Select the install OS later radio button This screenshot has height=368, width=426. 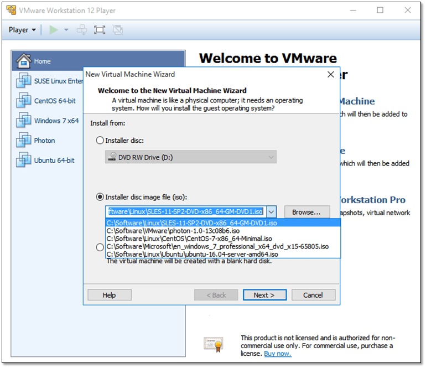[100, 247]
